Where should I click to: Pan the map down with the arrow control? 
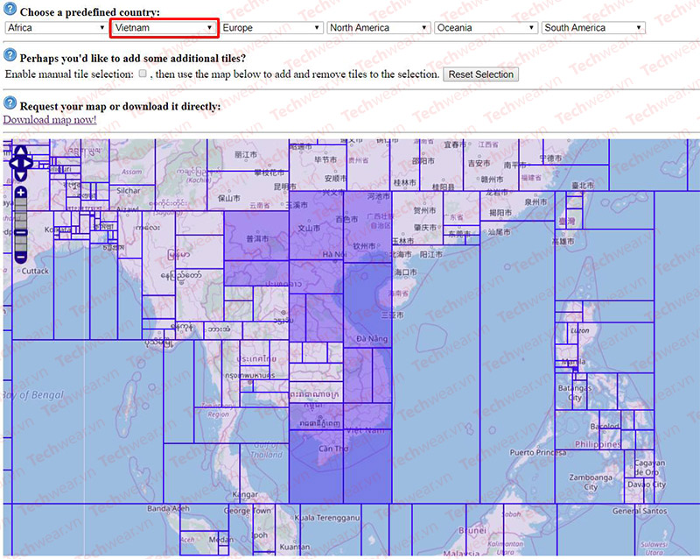click(x=21, y=175)
